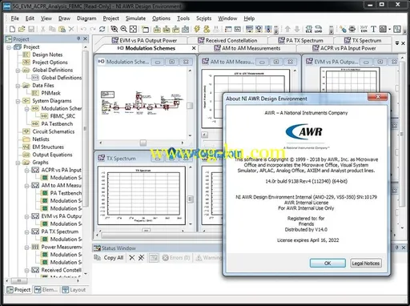Collapse System Diagrams tree node
Viewport: 410px width, 306px height.
click(18, 101)
